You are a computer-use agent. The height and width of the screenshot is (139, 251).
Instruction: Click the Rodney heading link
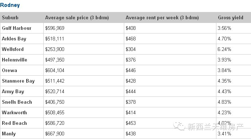pyautogui.click(x=10, y=5)
